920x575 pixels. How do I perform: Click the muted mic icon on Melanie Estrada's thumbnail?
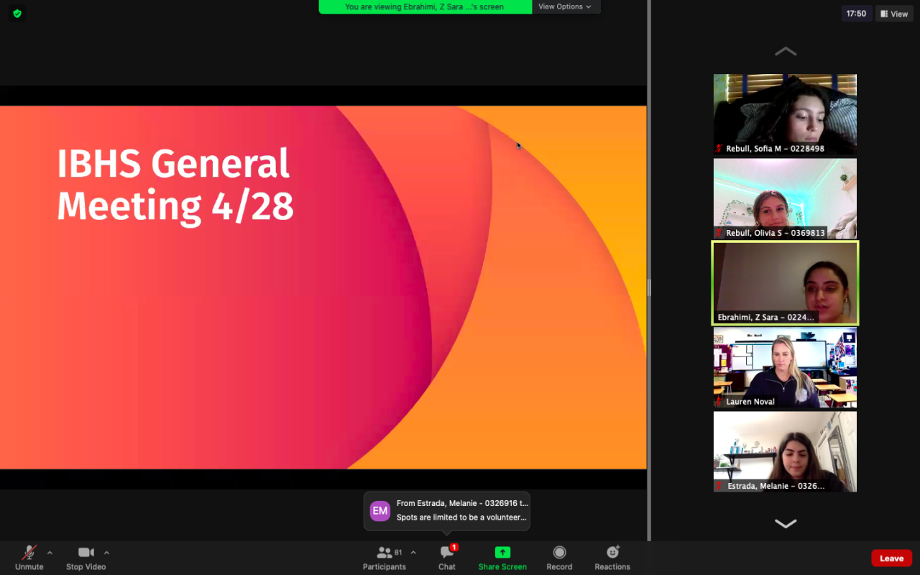719,486
